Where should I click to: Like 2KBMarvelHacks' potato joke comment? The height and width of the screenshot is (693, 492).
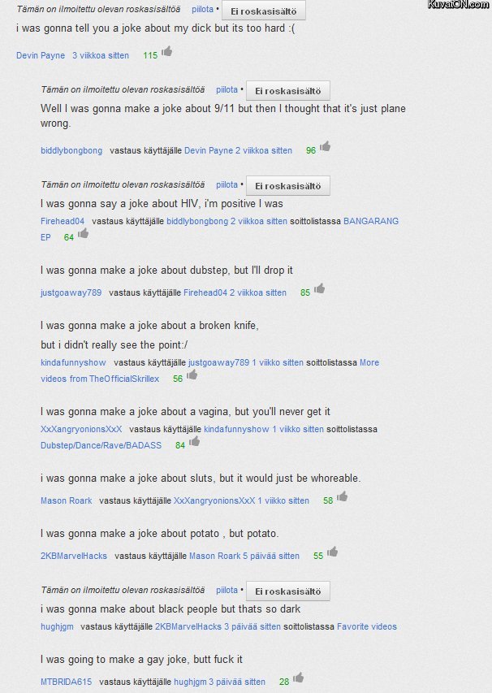point(332,552)
